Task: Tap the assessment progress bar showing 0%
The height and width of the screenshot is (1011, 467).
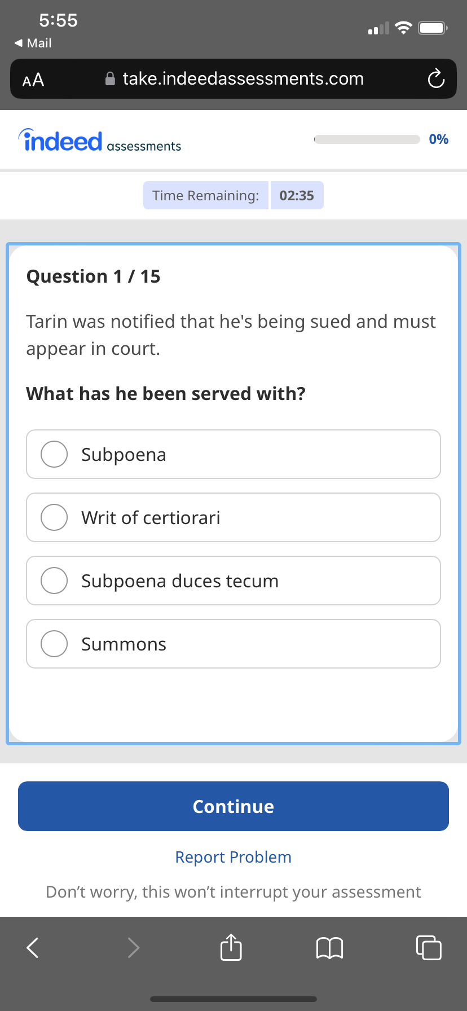Action: coord(367,139)
